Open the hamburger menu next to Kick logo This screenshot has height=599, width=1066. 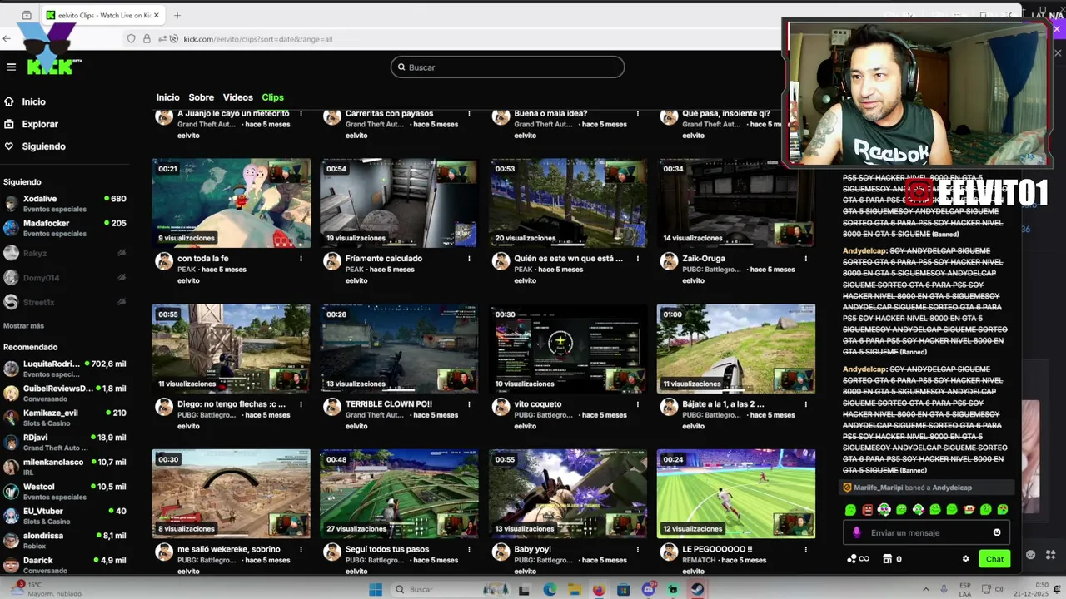click(x=11, y=67)
